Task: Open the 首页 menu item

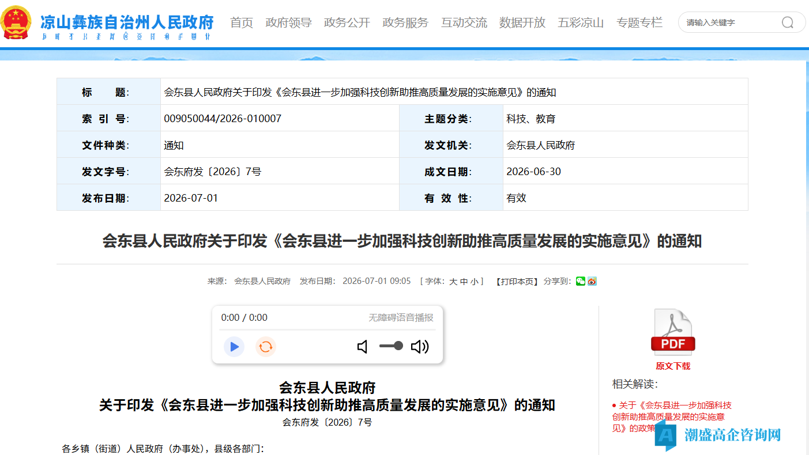Action: [x=242, y=22]
